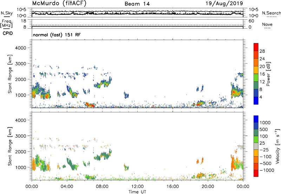Viewport: 281px width, 194px height.
Task: Click the "28" tick on Power colorbar
Action: click(x=262, y=51)
